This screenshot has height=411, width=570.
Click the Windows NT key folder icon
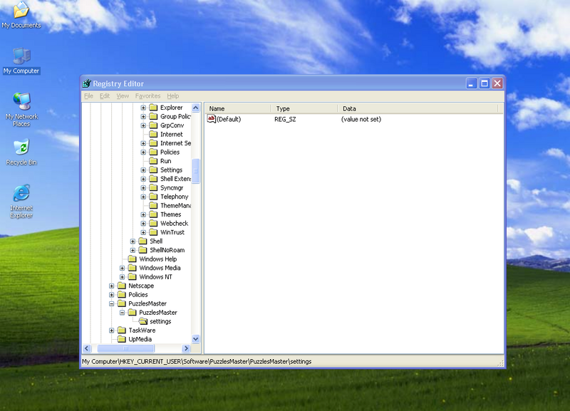point(133,277)
